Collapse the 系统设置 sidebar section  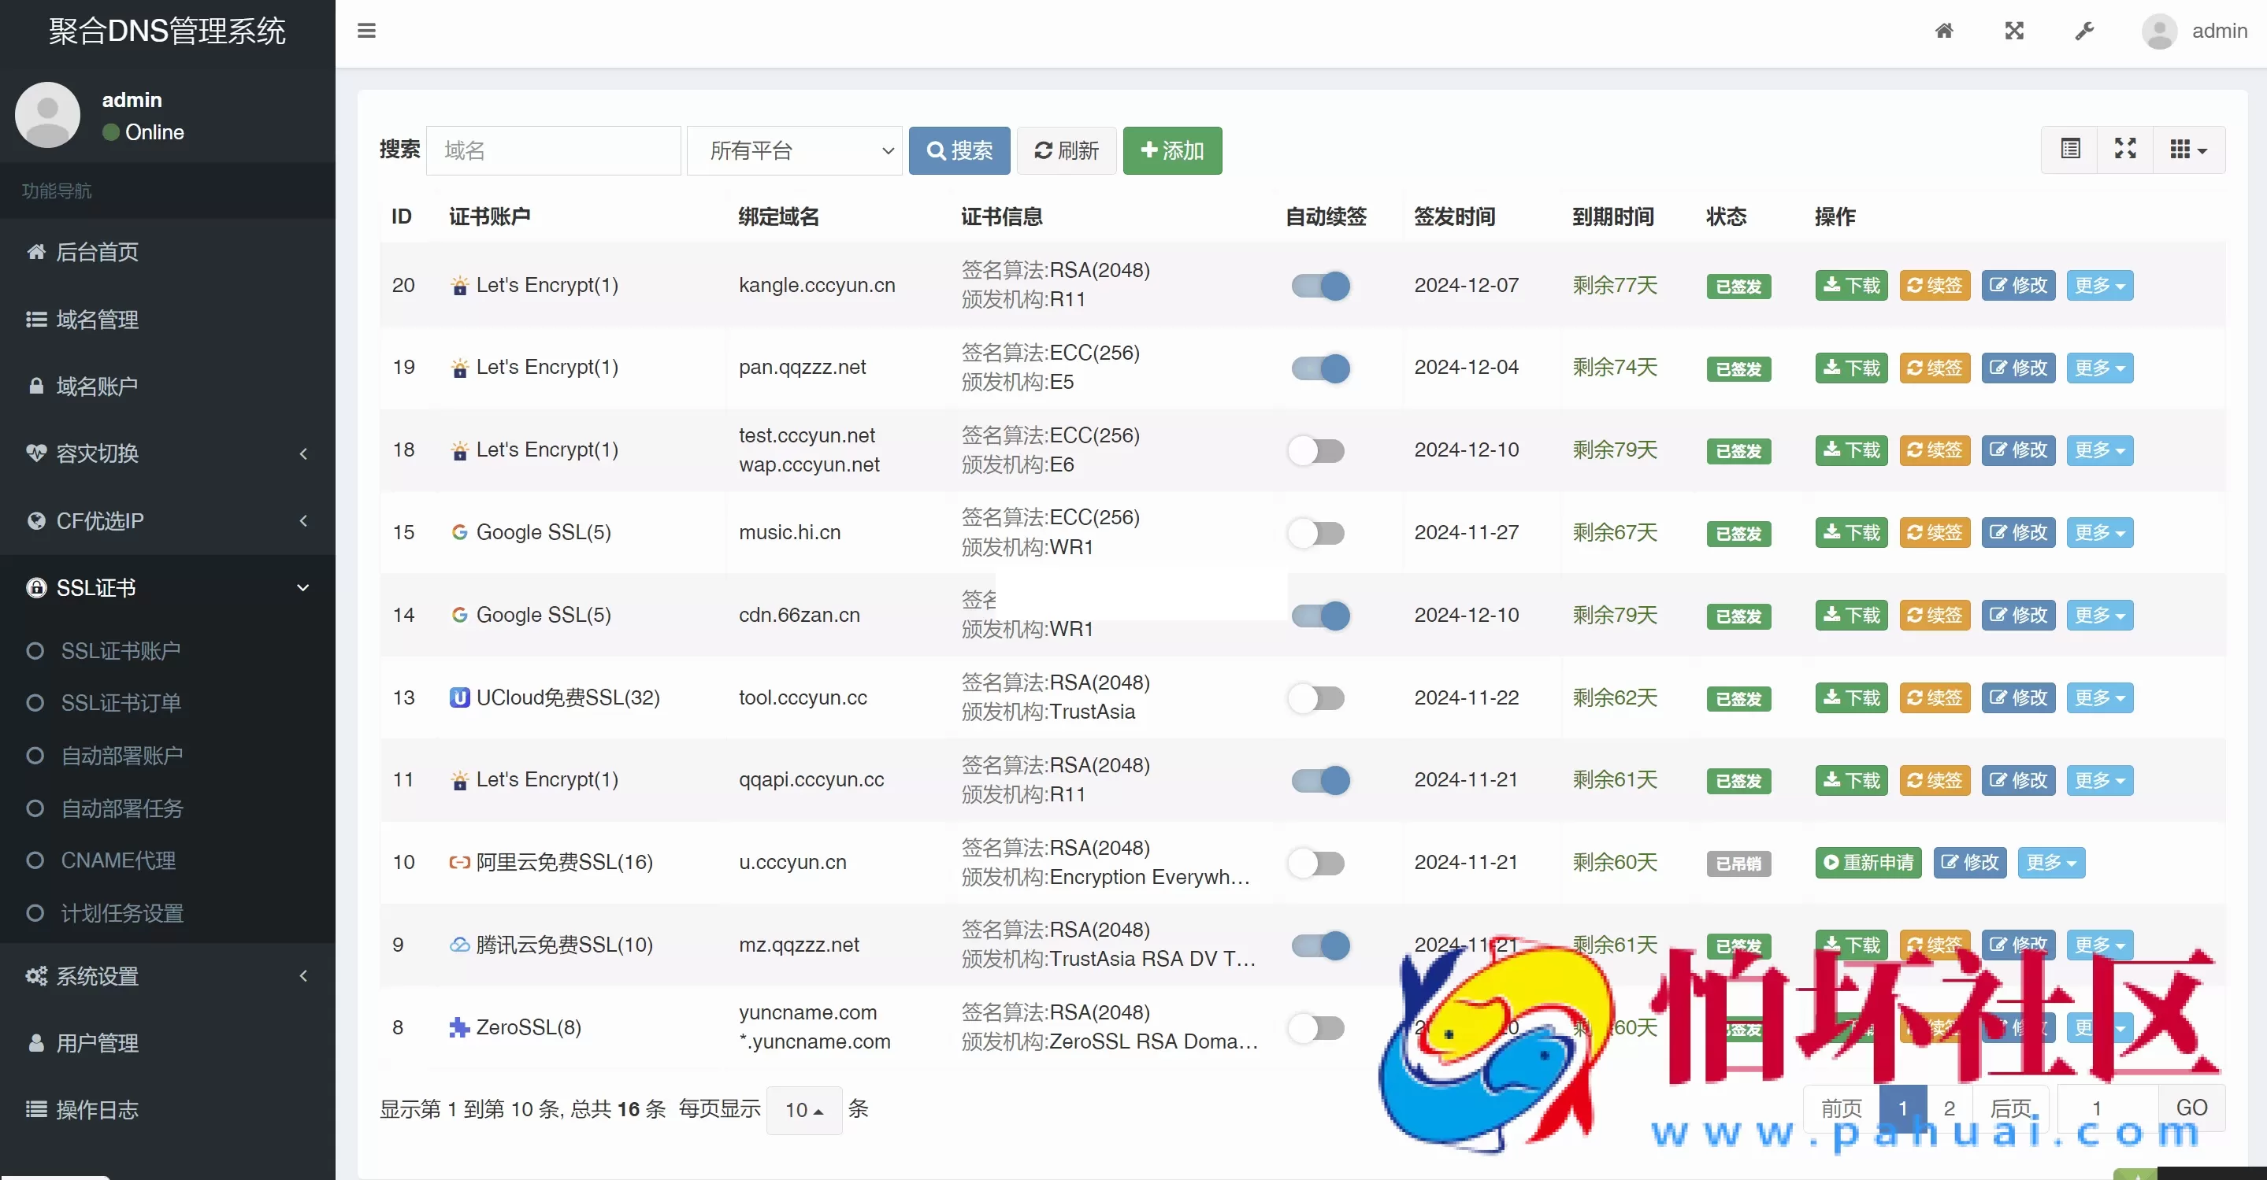tap(302, 976)
